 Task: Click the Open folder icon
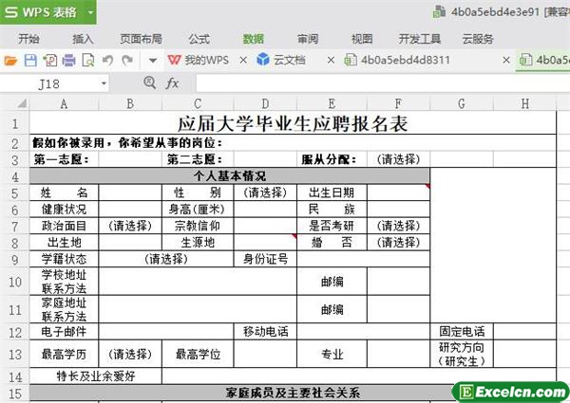[x=10, y=61]
